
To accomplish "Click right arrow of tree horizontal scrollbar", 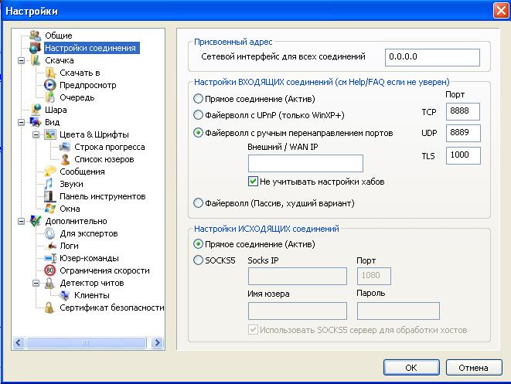I will [x=158, y=342].
